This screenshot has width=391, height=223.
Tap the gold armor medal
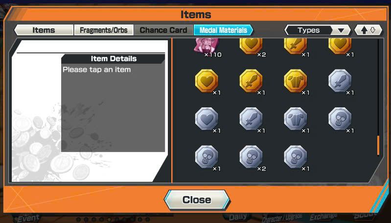click(295, 81)
